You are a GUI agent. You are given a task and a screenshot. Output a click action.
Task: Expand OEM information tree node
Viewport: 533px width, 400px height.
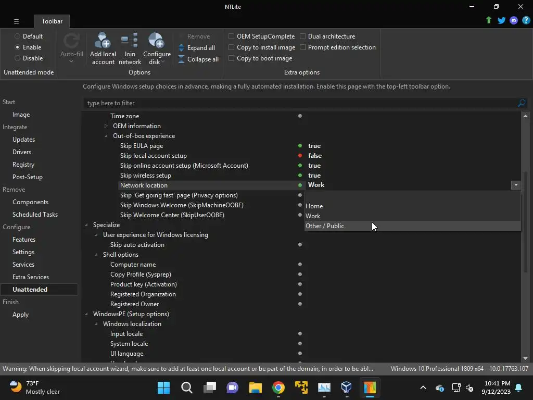pos(106,126)
